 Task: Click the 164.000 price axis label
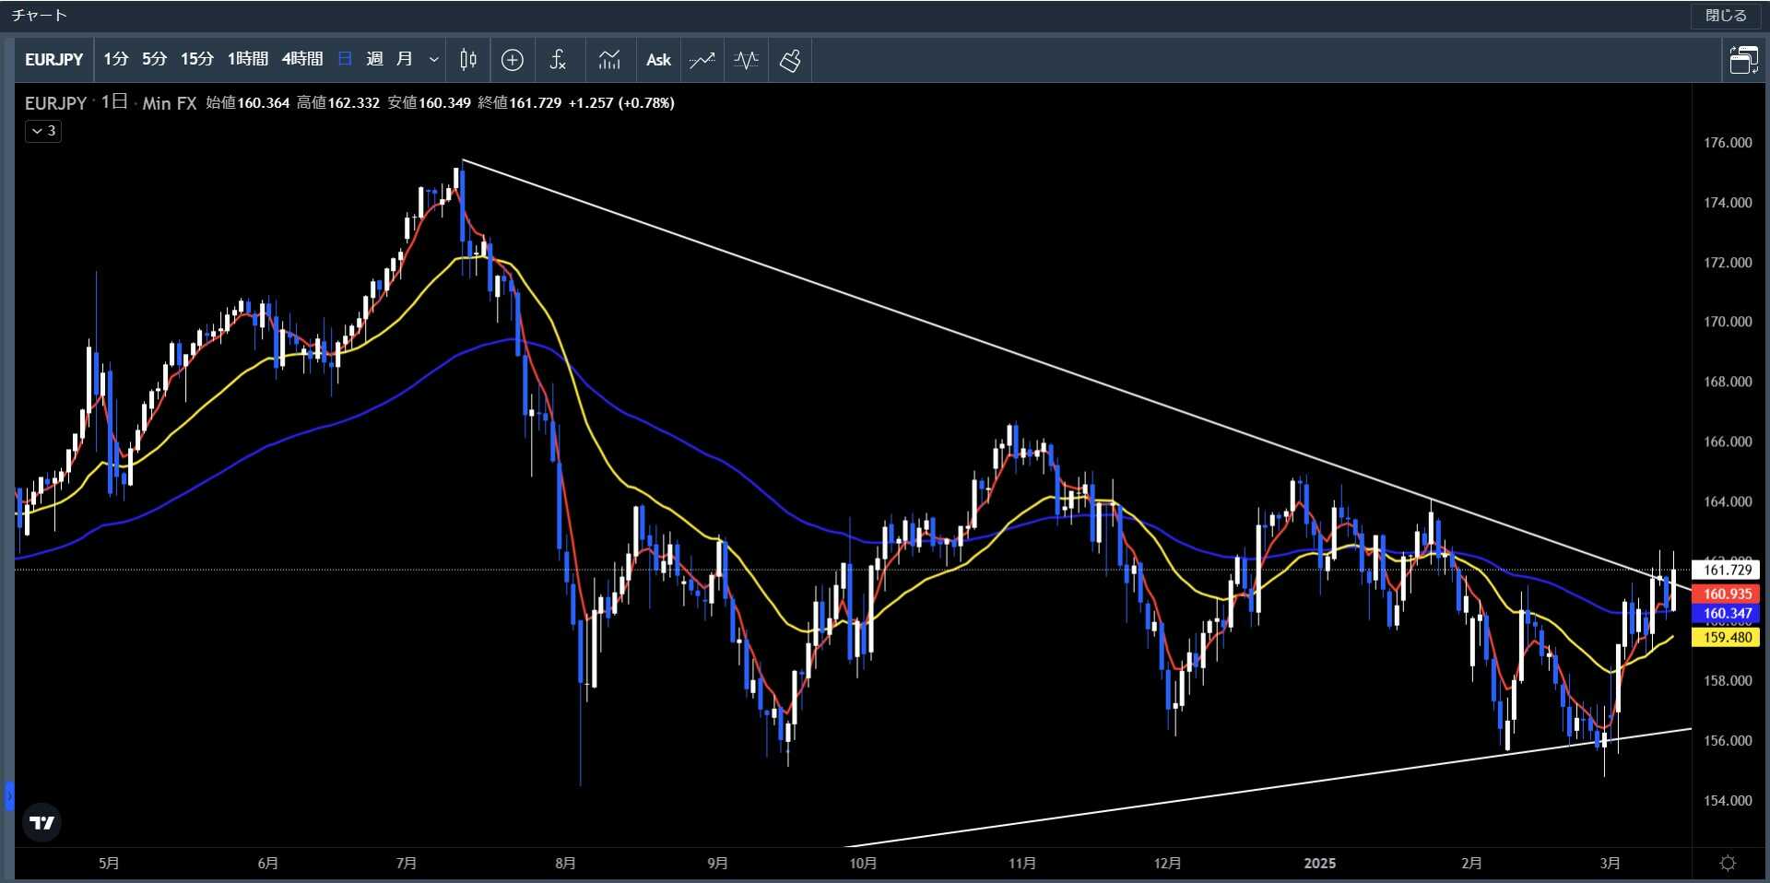coord(1728,501)
